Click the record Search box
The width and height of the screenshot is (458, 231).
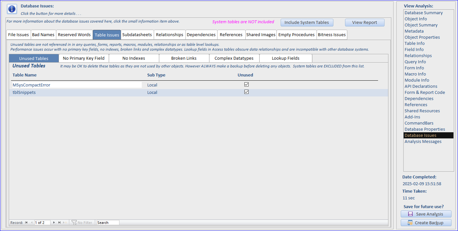[x=108, y=223]
